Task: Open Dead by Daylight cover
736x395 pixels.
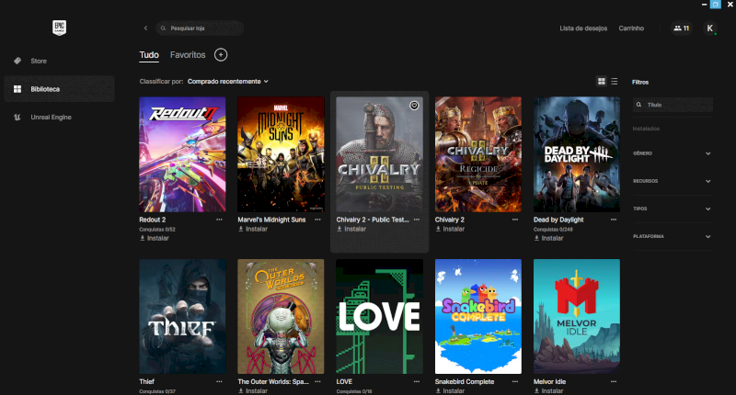Action: (x=577, y=154)
